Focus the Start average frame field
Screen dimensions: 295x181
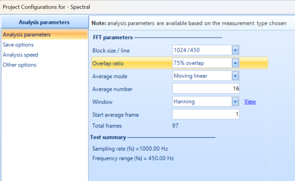click(206, 115)
